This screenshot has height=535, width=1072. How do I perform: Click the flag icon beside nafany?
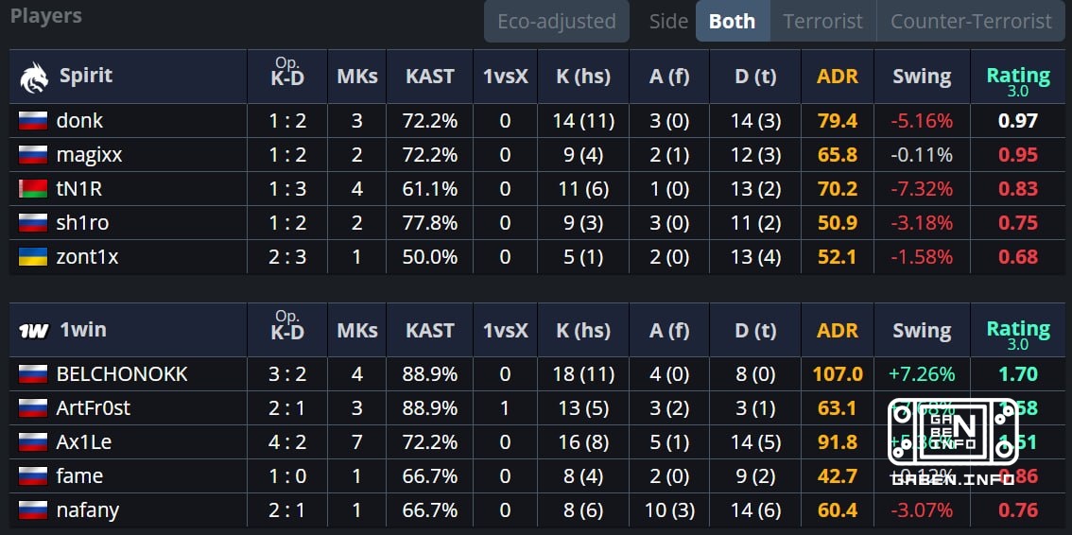coord(33,510)
